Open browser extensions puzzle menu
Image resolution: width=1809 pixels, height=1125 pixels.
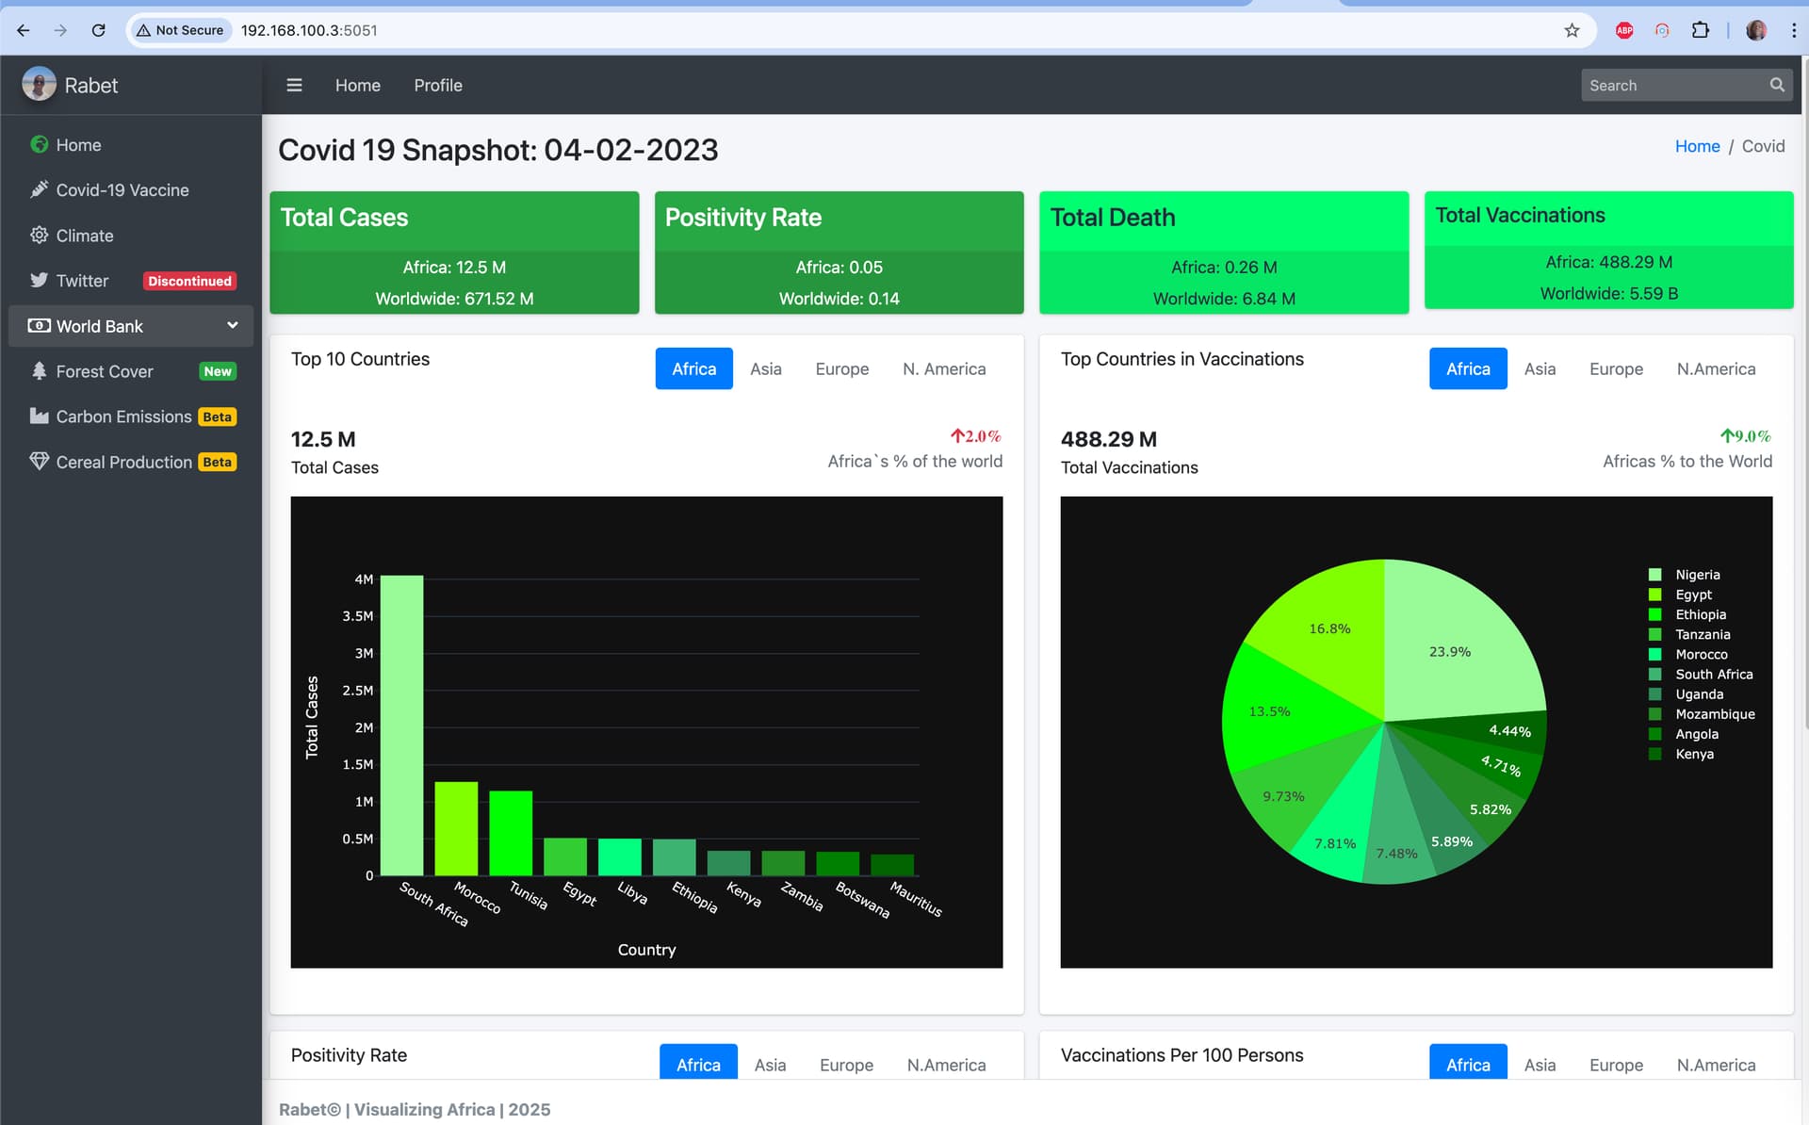click(x=1700, y=30)
